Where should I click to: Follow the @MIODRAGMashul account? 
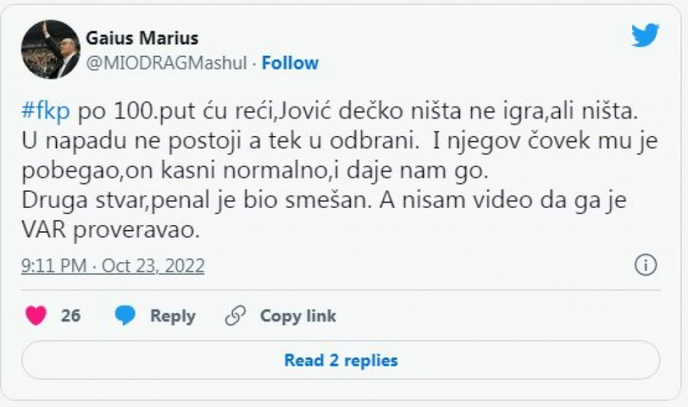click(290, 63)
